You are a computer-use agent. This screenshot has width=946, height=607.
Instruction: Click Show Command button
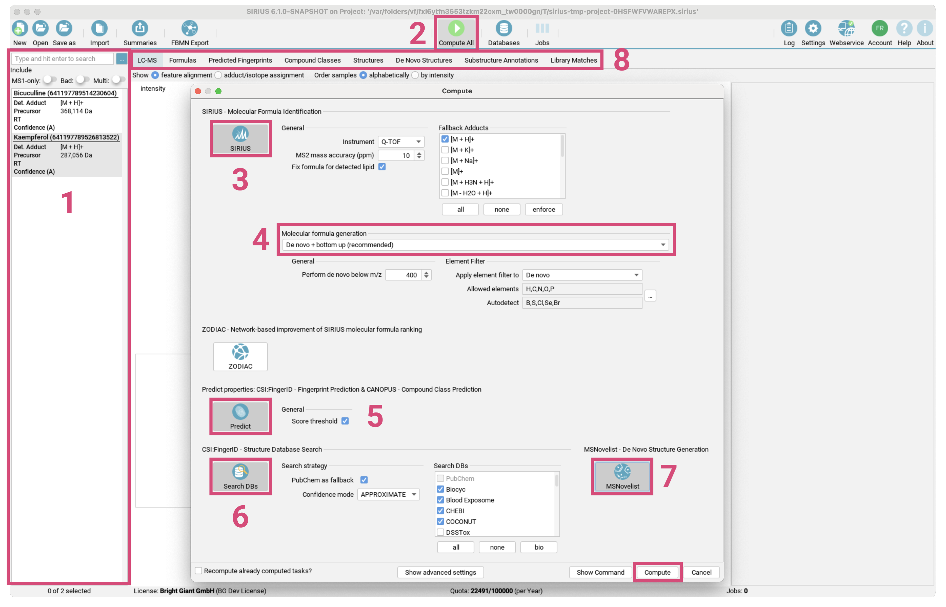[x=600, y=572]
